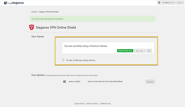Click the 'Your license' section label
185x107 pixels.
[38, 37]
